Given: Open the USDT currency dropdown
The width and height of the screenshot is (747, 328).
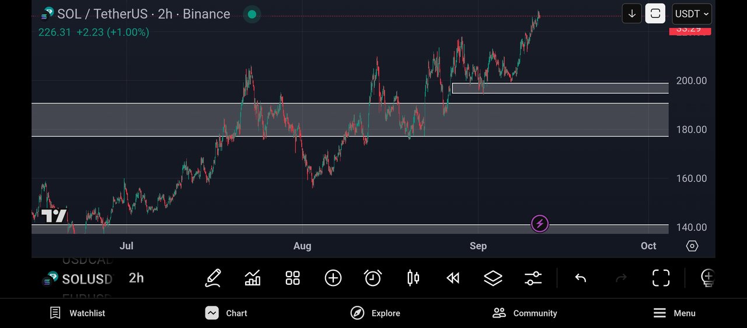Looking at the screenshot, I should [692, 13].
